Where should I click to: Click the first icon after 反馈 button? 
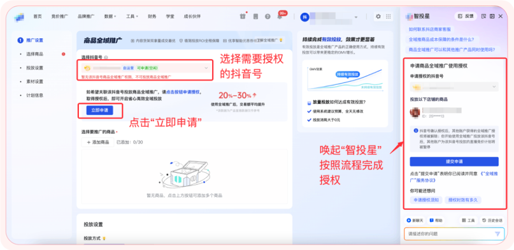(483, 16)
